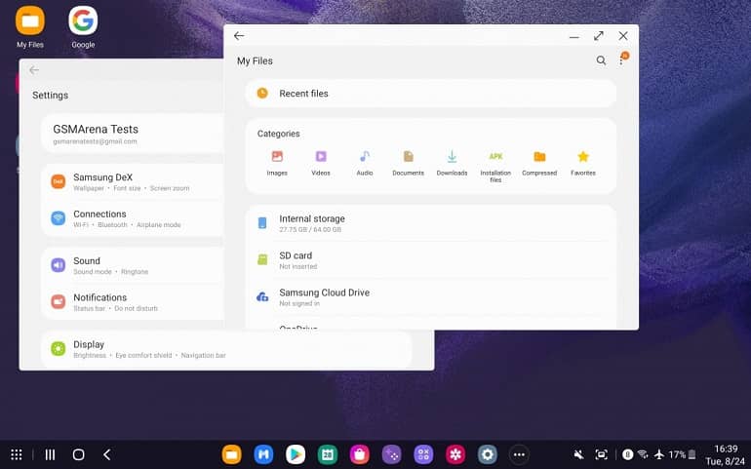The width and height of the screenshot is (751, 469).
Task: Open Recent files
Action: click(x=430, y=94)
